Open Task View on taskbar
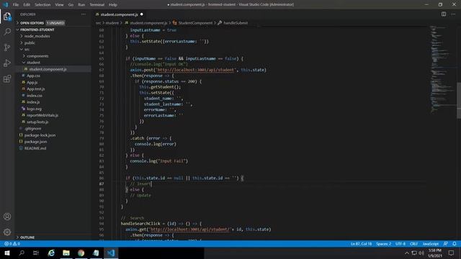Viewport: 461px width, 259px height. click(36, 253)
